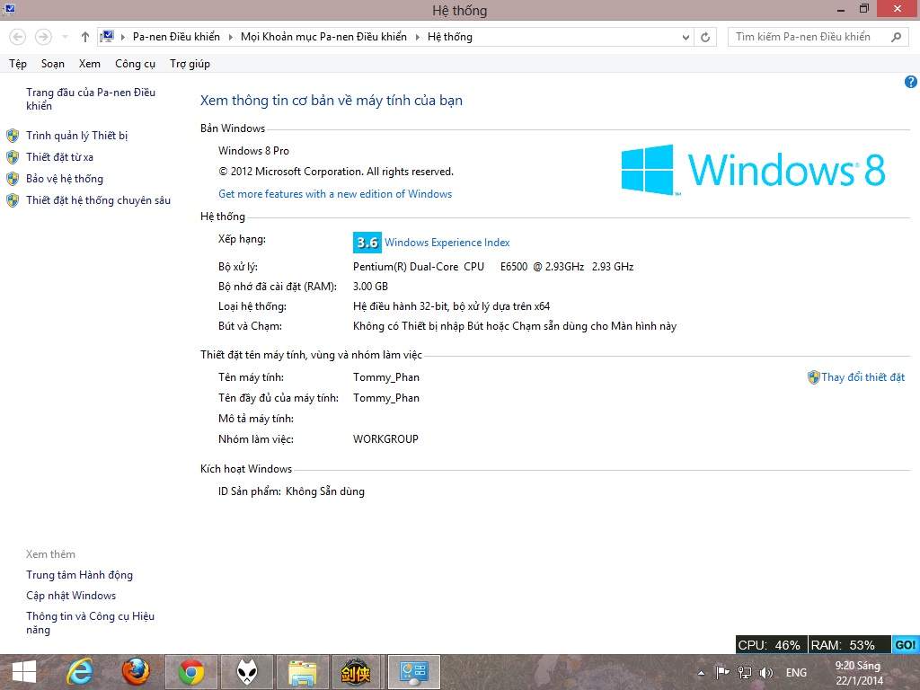The width and height of the screenshot is (920, 690).
Task: Launch Firefox from taskbar
Action: [x=136, y=672]
